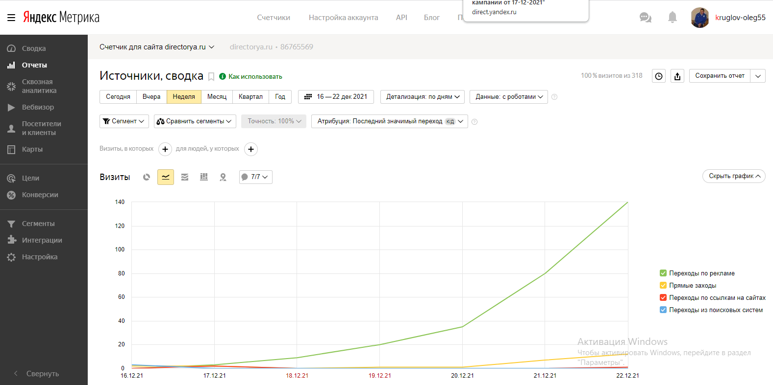Expand the Сохранить отчет dropdown arrow
Viewport: 773px width, 385px height.
[758, 76]
